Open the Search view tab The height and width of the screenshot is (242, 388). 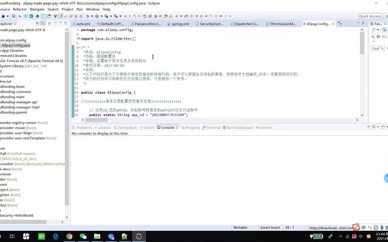[x=147, y=127]
